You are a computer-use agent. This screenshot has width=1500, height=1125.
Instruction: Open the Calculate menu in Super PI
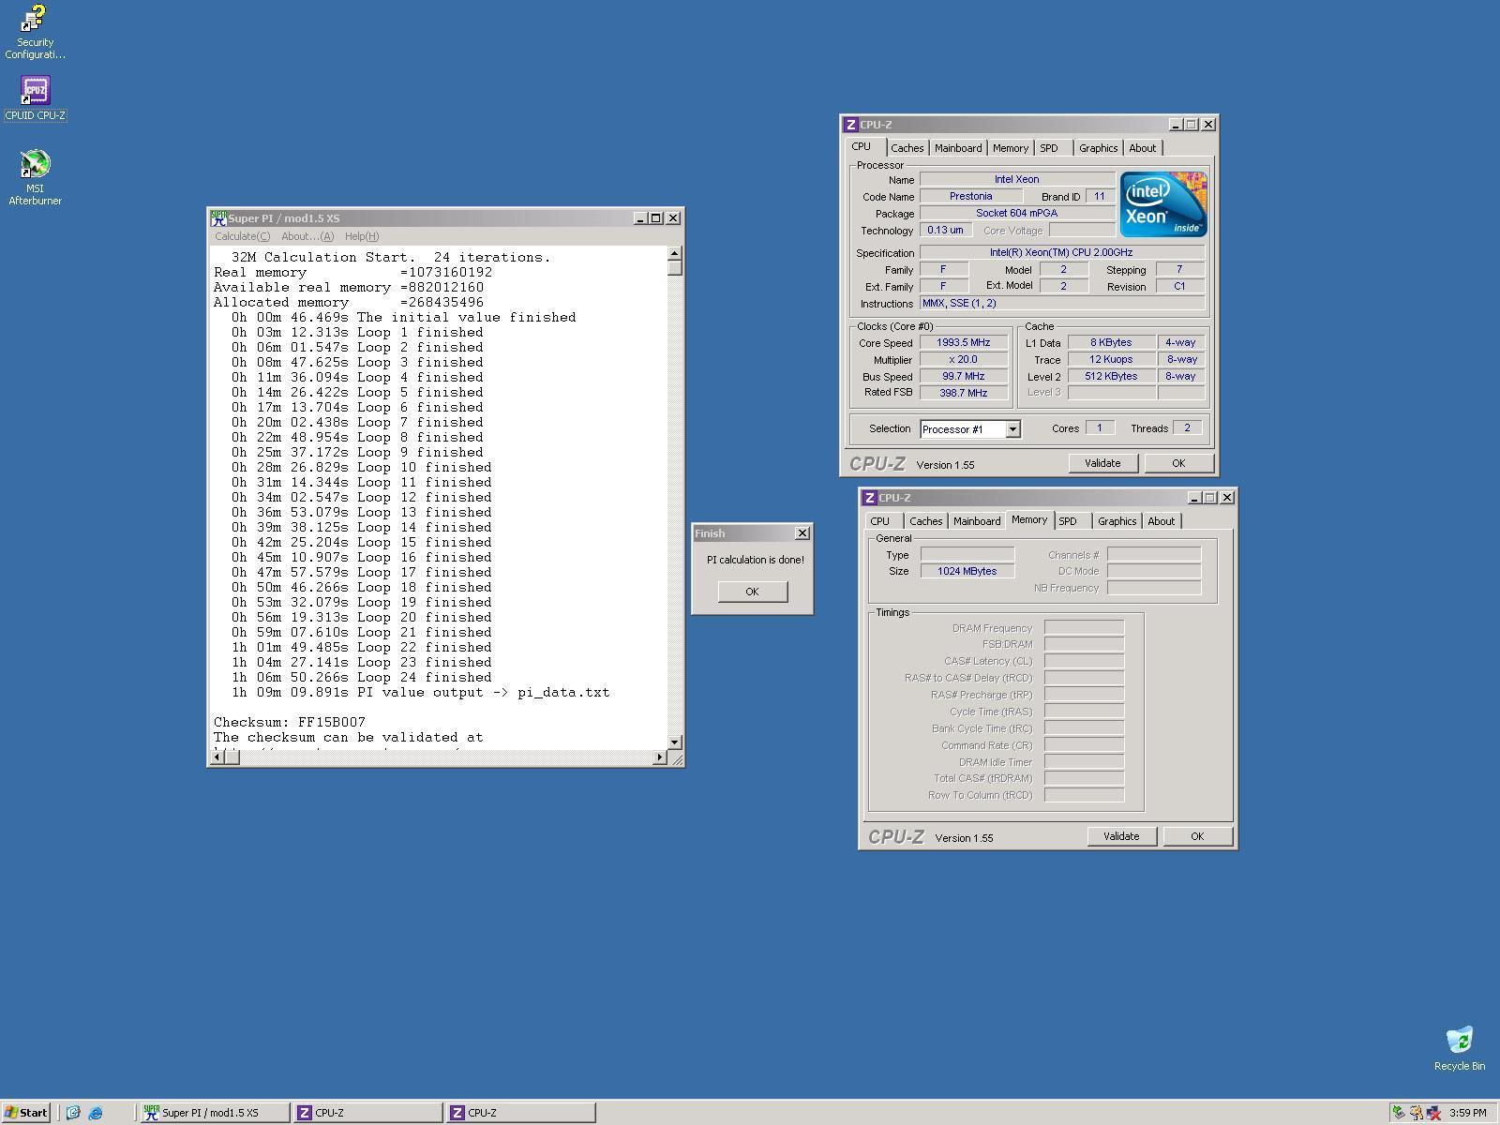pos(242,236)
